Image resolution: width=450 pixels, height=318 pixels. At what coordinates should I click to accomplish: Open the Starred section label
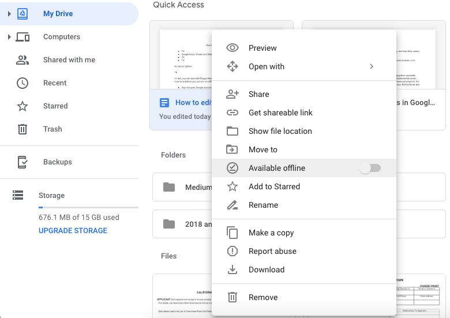55,106
